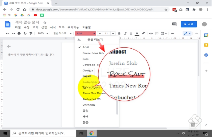Open a new browser tab
Screen dimensions: 212x137
click(x=56, y=3)
